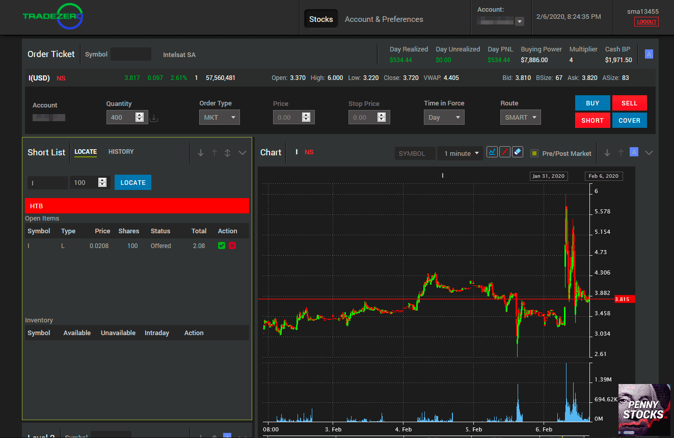
Task: Select the line chart style icon
Action: pos(492,151)
